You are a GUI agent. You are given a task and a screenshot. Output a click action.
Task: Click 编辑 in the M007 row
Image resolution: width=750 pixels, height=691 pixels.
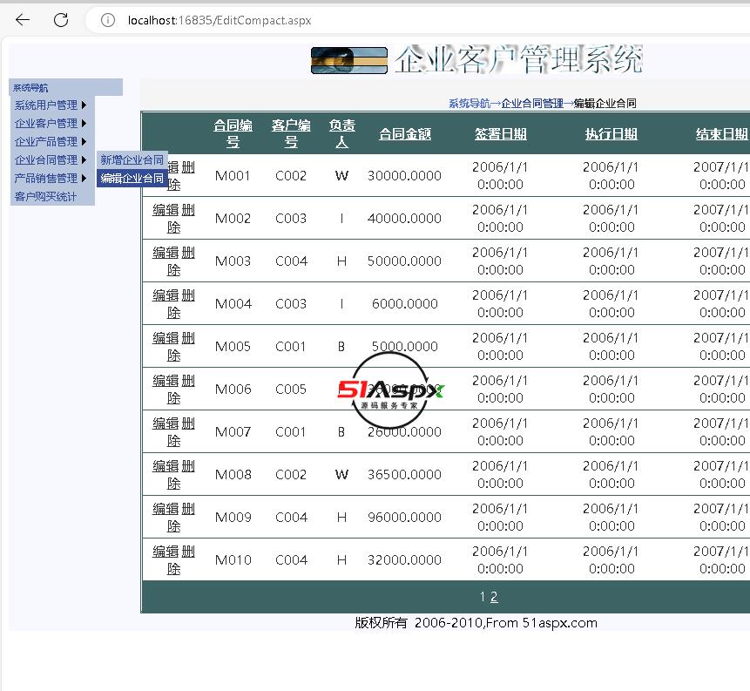[x=166, y=423]
